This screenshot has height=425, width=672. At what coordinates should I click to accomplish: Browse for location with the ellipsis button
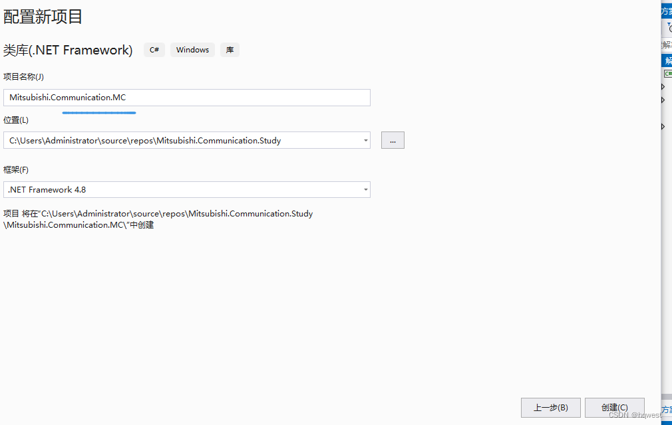point(393,140)
